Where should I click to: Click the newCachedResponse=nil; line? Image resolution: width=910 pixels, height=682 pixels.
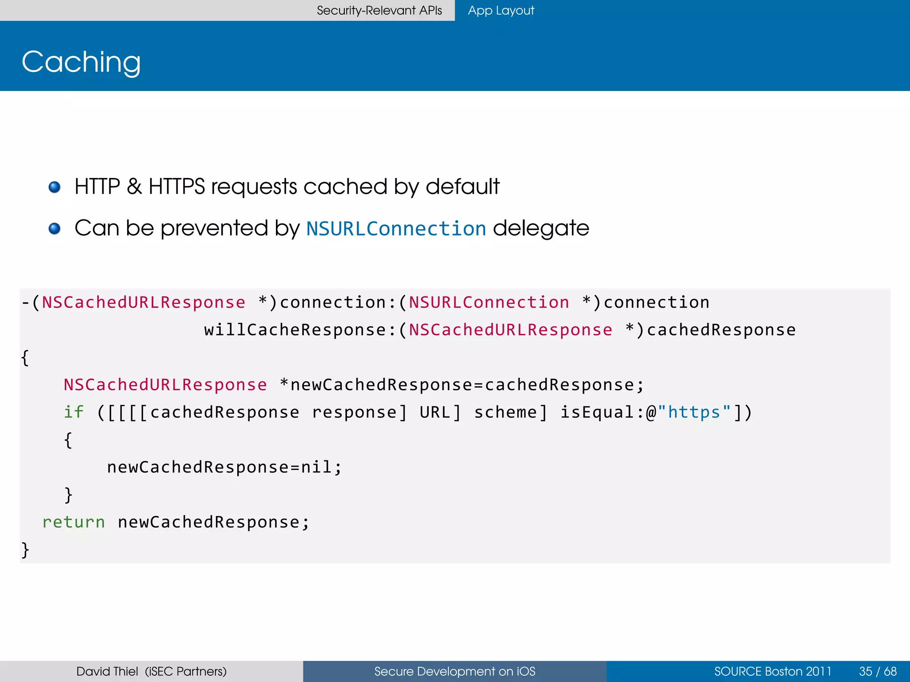coord(224,467)
